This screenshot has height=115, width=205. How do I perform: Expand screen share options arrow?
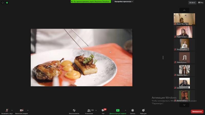(x=126, y=110)
